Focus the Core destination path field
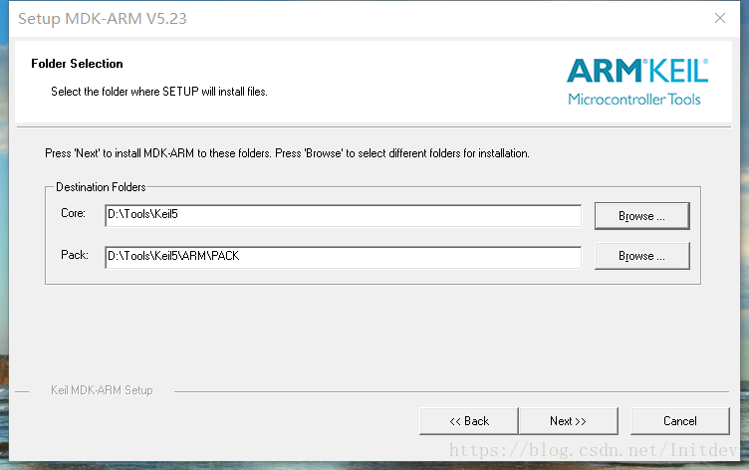Viewport: 749px width, 470px height. pos(343,215)
